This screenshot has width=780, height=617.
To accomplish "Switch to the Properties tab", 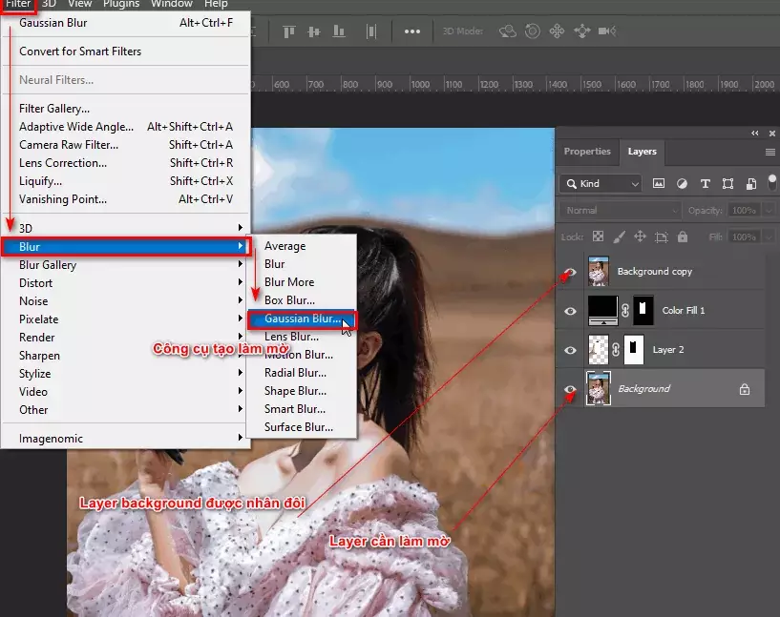I will coord(587,152).
